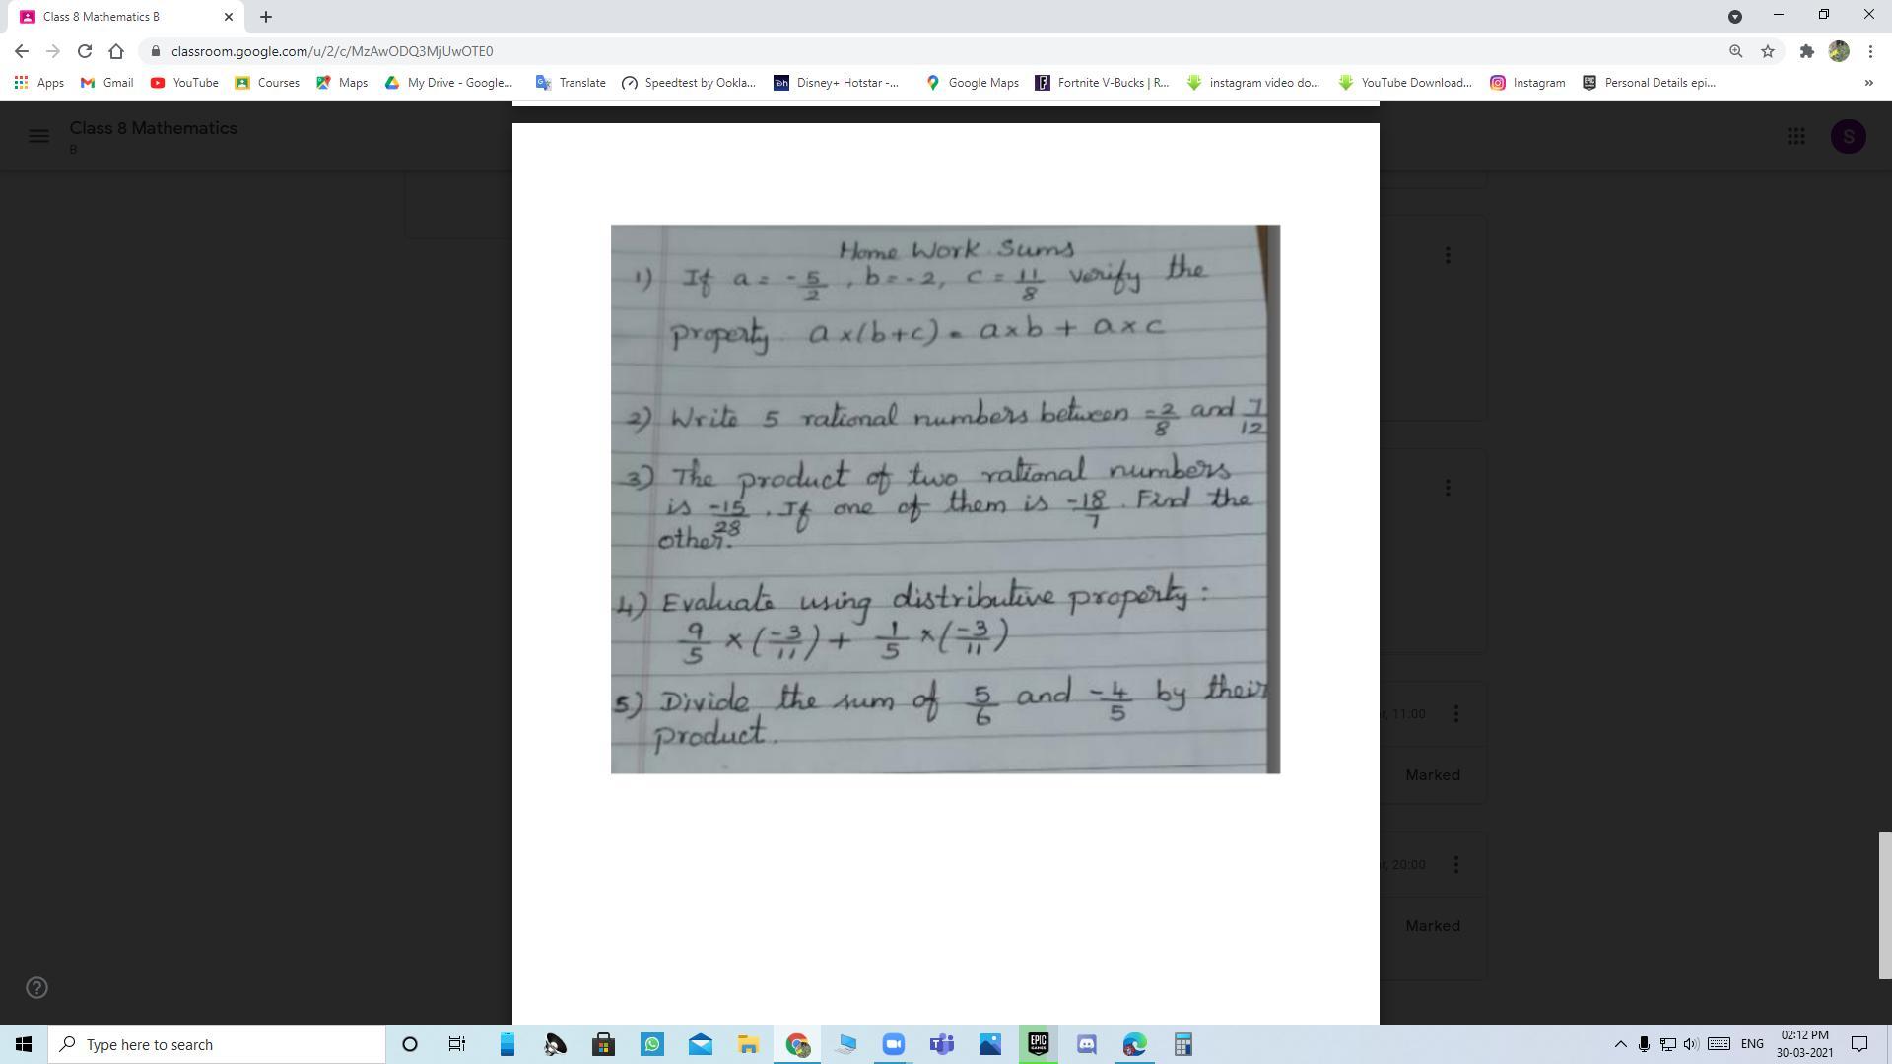Bookmark this page with the star icon
This screenshot has height=1064, width=1892.
1768,51
